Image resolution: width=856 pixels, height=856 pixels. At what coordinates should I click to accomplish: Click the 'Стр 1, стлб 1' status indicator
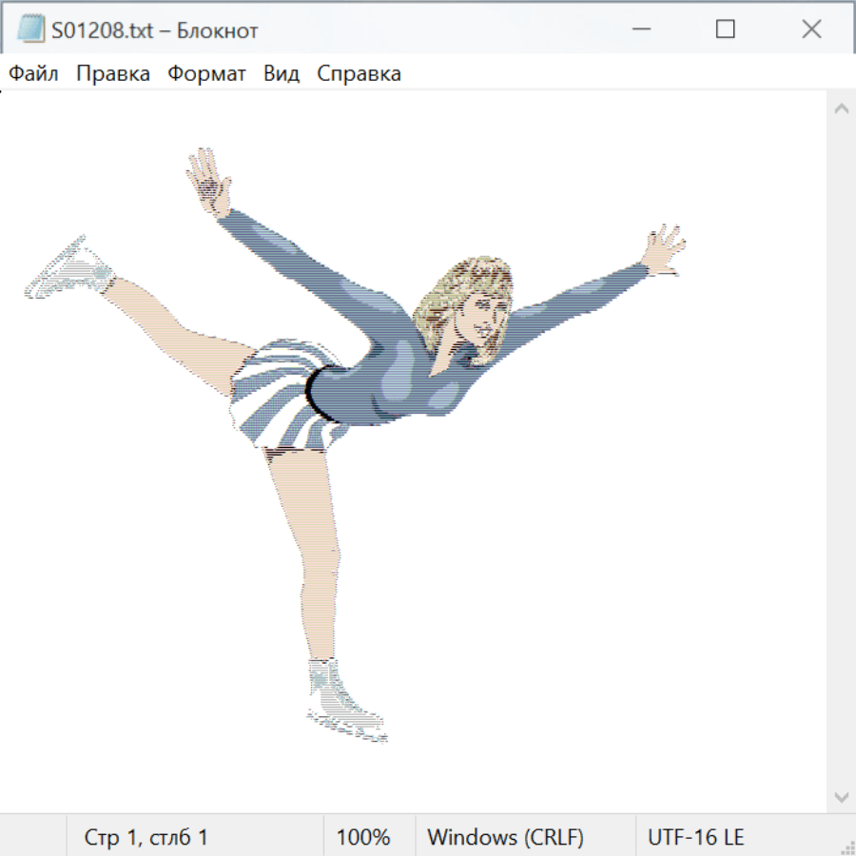point(146,838)
